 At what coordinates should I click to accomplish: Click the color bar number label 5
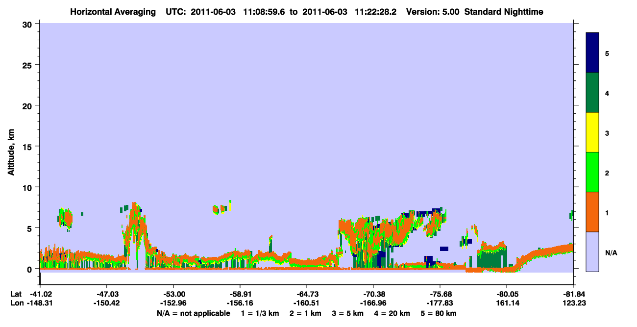click(x=607, y=53)
